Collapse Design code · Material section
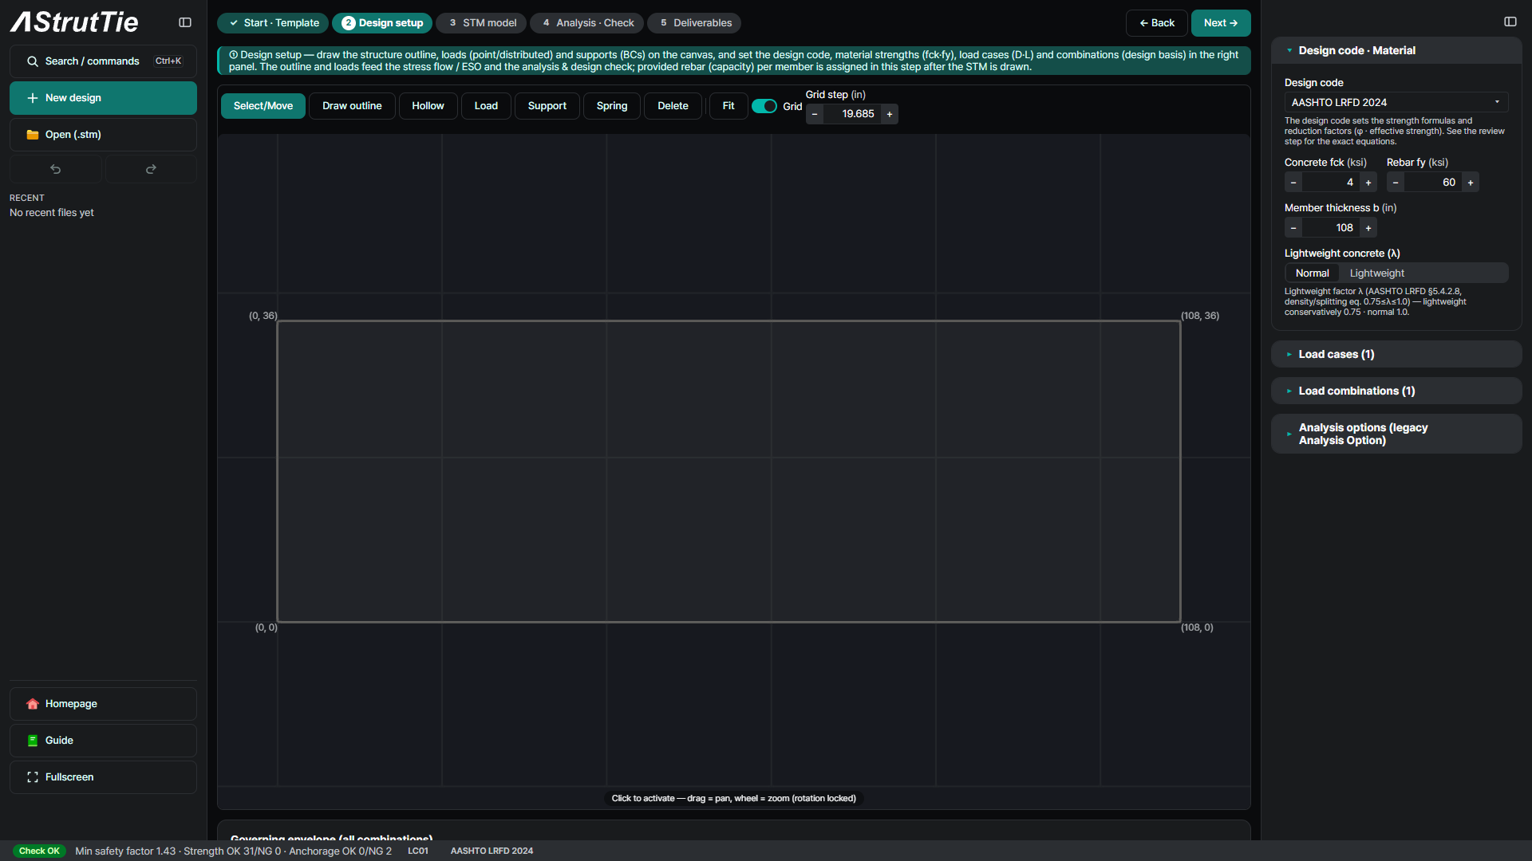The image size is (1532, 861). pyautogui.click(x=1396, y=50)
